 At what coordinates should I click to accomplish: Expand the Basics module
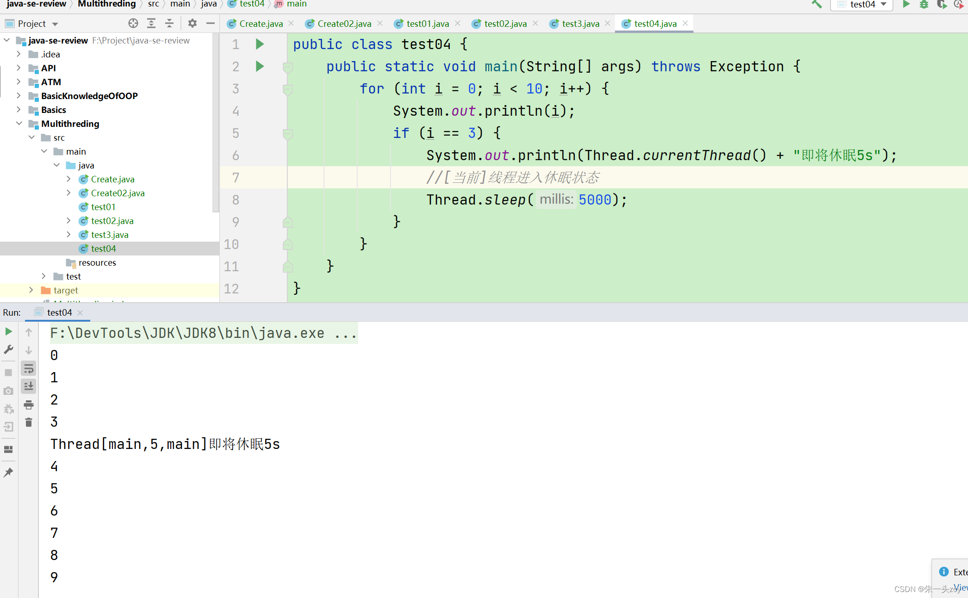tap(19, 110)
